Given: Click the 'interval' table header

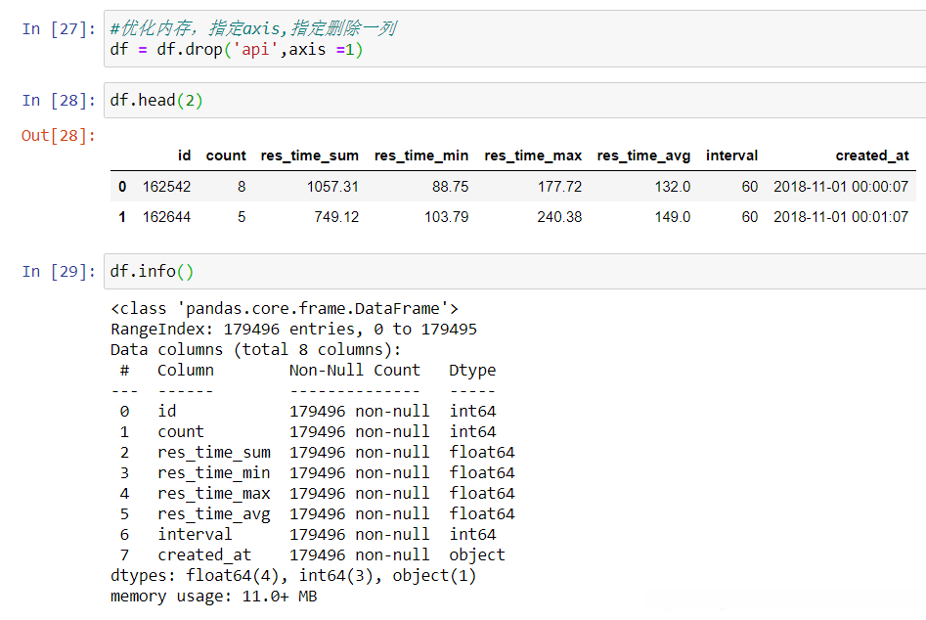Looking at the screenshot, I should [x=731, y=155].
